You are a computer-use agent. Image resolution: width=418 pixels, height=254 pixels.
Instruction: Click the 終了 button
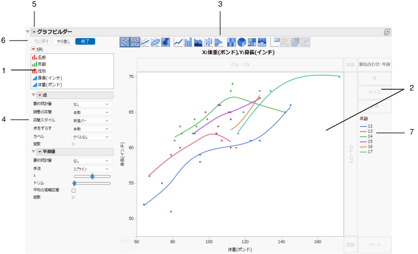[85, 42]
